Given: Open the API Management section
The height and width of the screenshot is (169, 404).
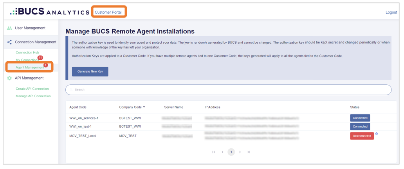Looking at the screenshot, I should 29,78.
